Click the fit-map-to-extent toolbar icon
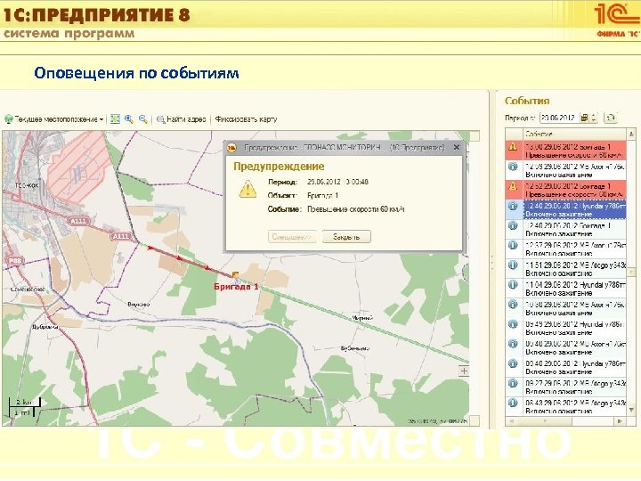This screenshot has height=481, width=641. (x=115, y=119)
